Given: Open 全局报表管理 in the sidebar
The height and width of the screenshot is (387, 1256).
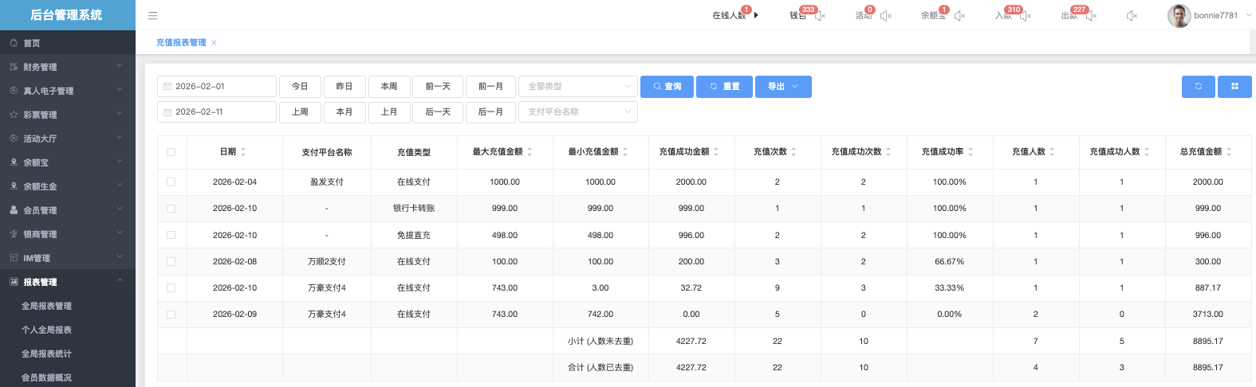Looking at the screenshot, I should [x=46, y=306].
